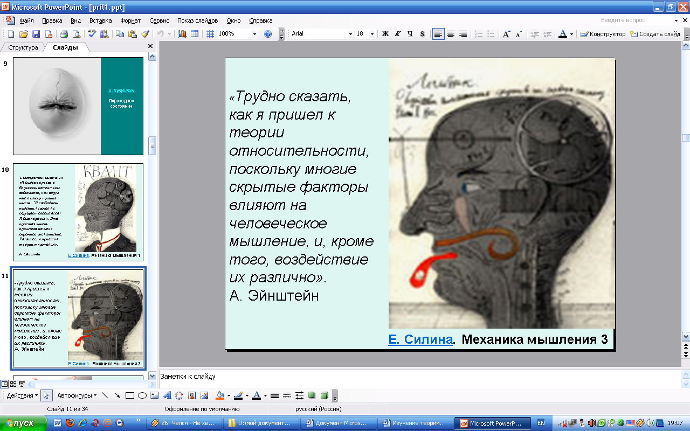This screenshot has width=690, height=431.
Task: Increase font size with large A icon
Action: coord(506,34)
